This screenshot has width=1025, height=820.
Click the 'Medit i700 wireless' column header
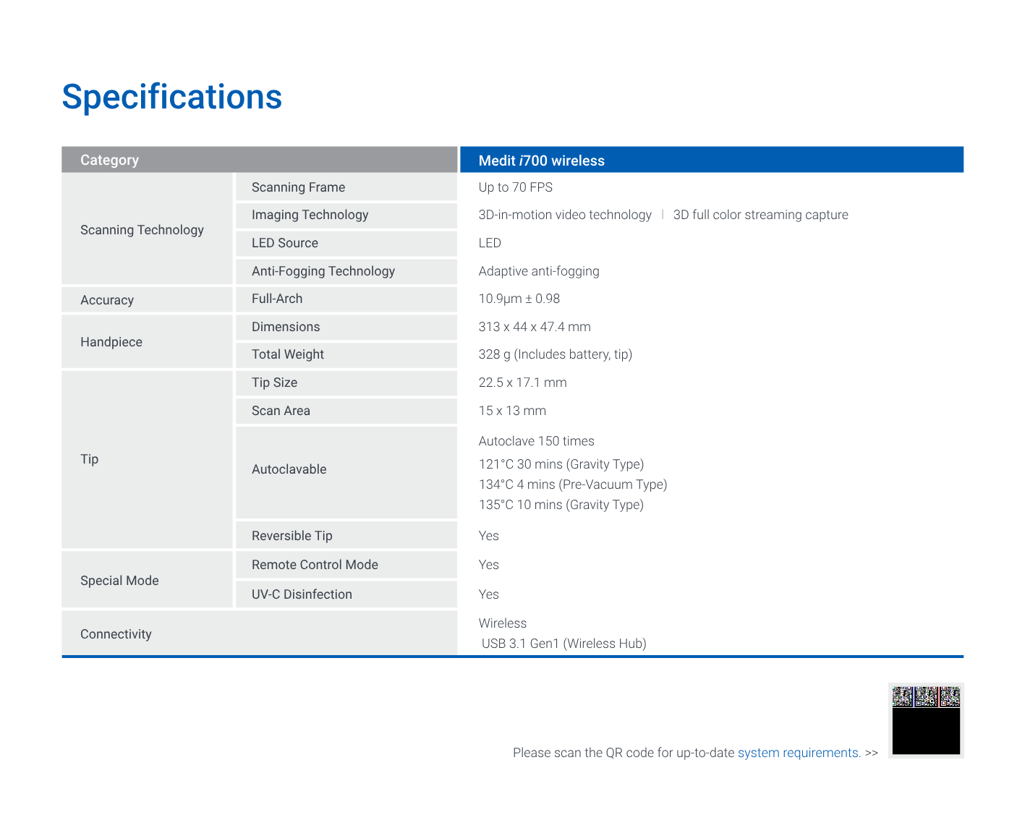click(x=712, y=160)
